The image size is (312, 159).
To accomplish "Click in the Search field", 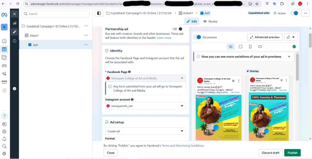I will coord(56,14).
